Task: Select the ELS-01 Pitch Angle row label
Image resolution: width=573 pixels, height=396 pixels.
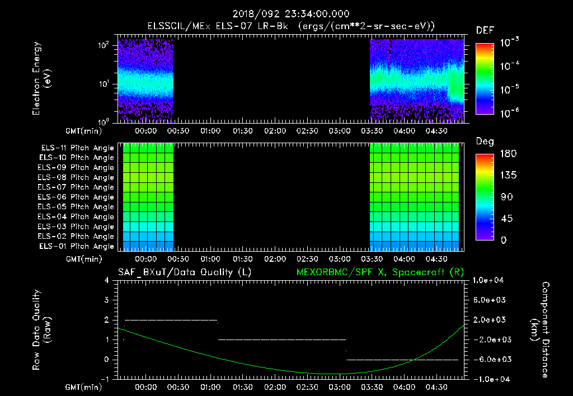Action: point(77,246)
